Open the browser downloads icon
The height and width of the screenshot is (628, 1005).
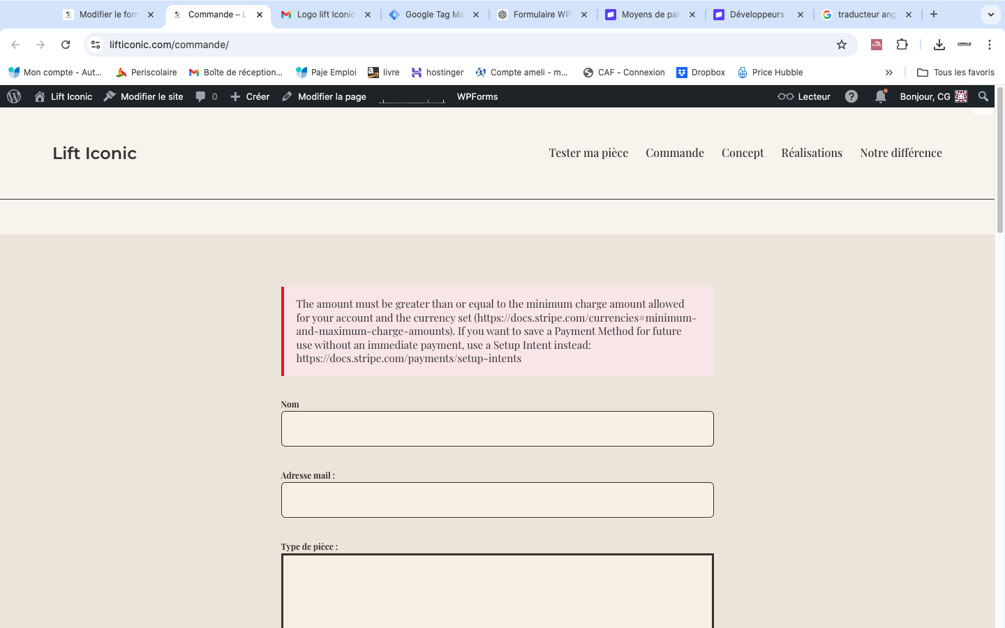coord(939,45)
